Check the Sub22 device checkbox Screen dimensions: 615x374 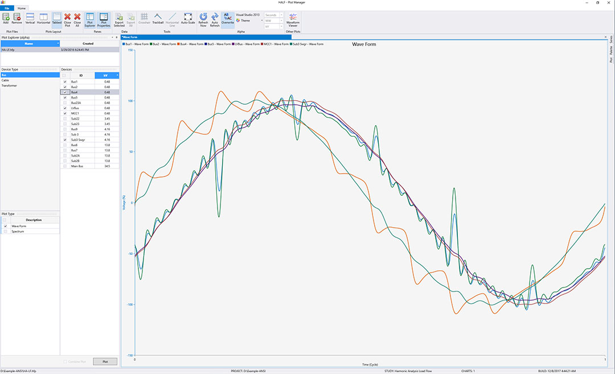click(65, 118)
